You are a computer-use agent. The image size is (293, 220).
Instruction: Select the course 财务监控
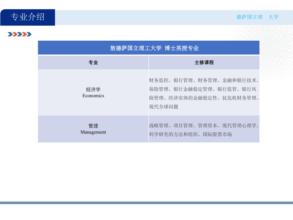click(x=159, y=80)
